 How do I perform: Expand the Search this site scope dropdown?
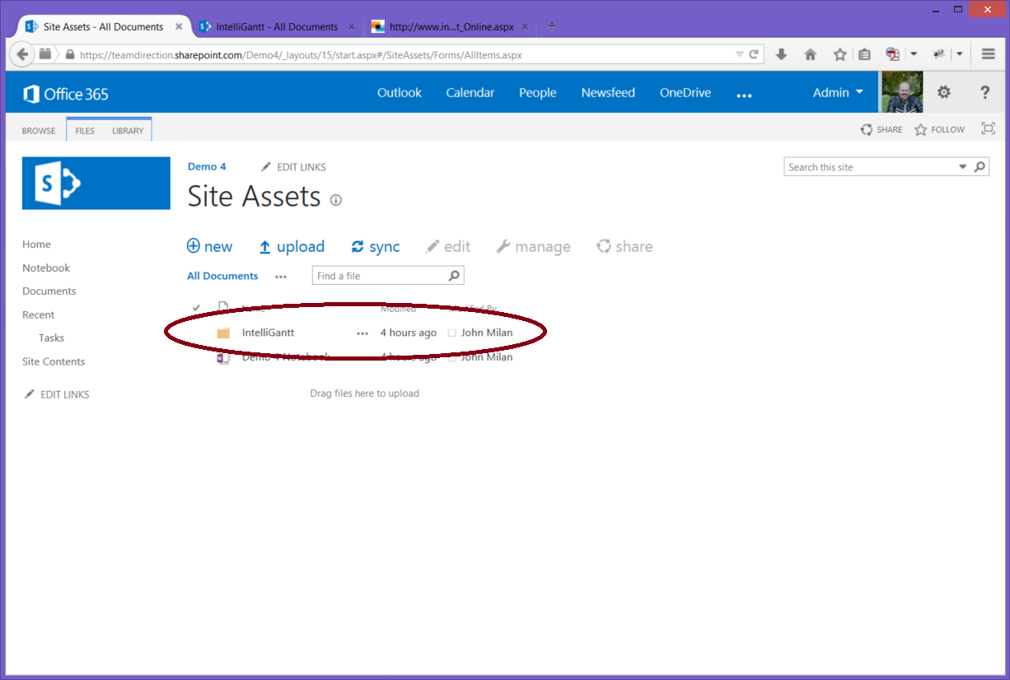(962, 167)
